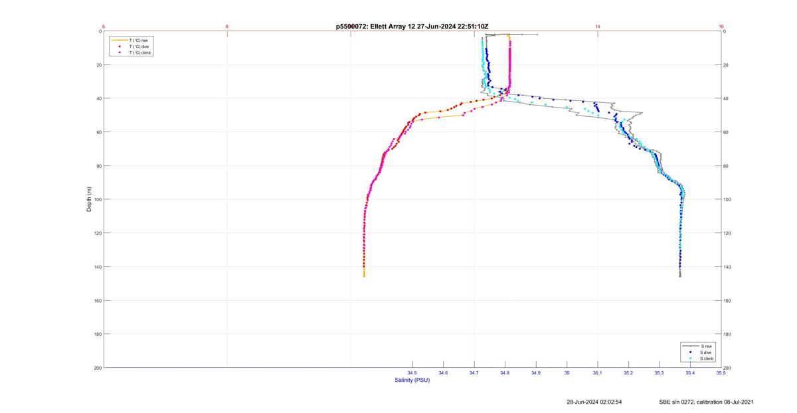Screen dimensions: 797x413
Task: Click the red temperature tick "16"
Action: point(721,26)
